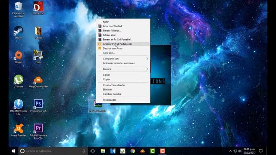Choose Abrir in the context menu
Image resolution: width=276 pixels, height=155 pixels.
(123, 22)
